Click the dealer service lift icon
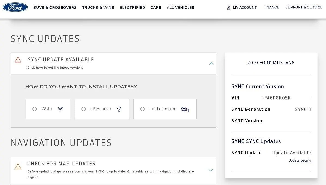 pyautogui.click(x=185, y=110)
